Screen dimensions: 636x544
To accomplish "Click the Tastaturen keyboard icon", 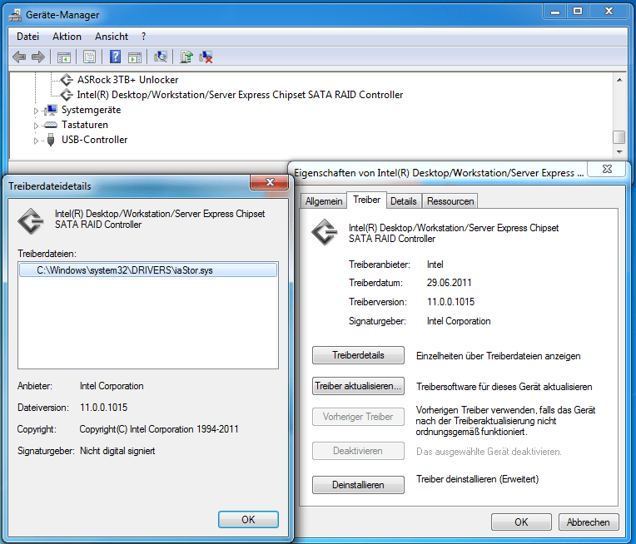I will click(51, 125).
